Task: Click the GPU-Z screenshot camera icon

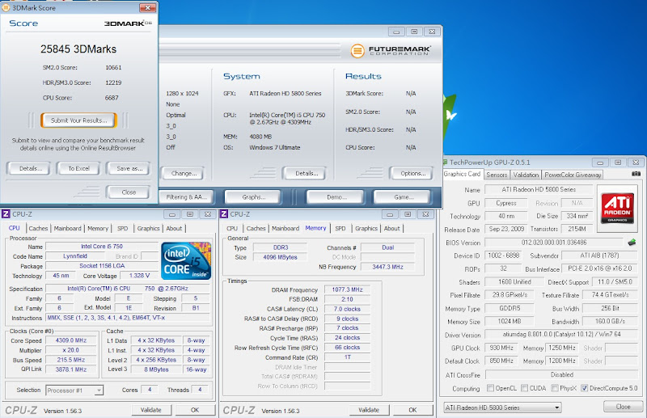Action: click(636, 174)
